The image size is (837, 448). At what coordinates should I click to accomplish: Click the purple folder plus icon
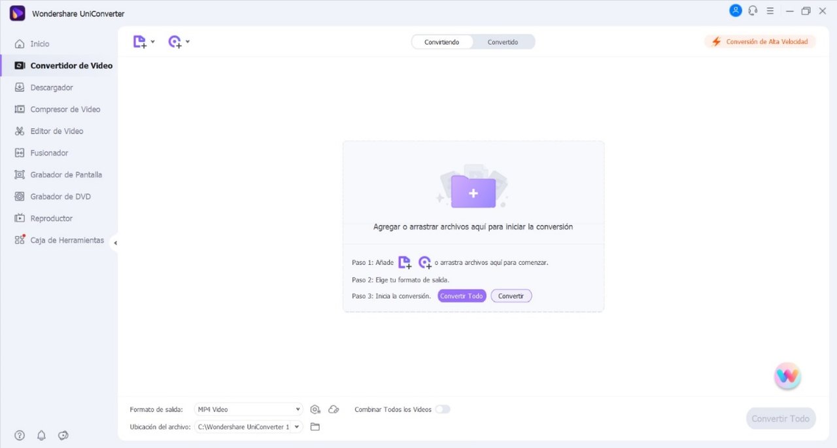[x=473, y=192]
